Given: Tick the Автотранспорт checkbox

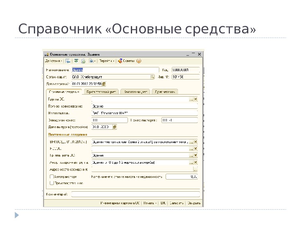Looking at the screenshot, I should pyautogui.click(x=52, y=177).
